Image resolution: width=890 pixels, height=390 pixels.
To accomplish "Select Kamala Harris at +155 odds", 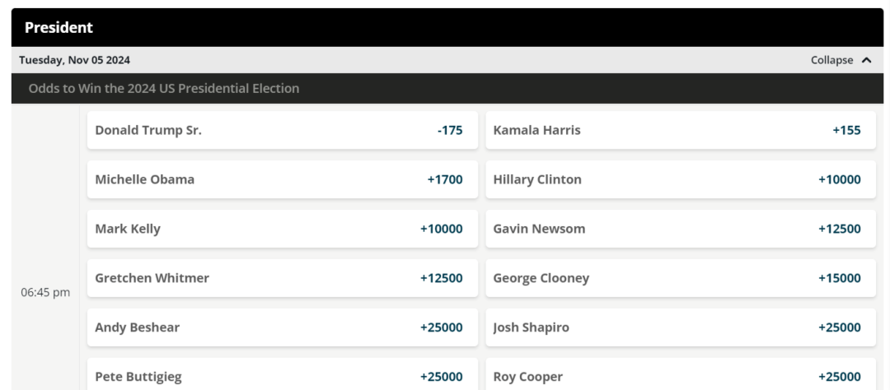I will coord(681,130).
